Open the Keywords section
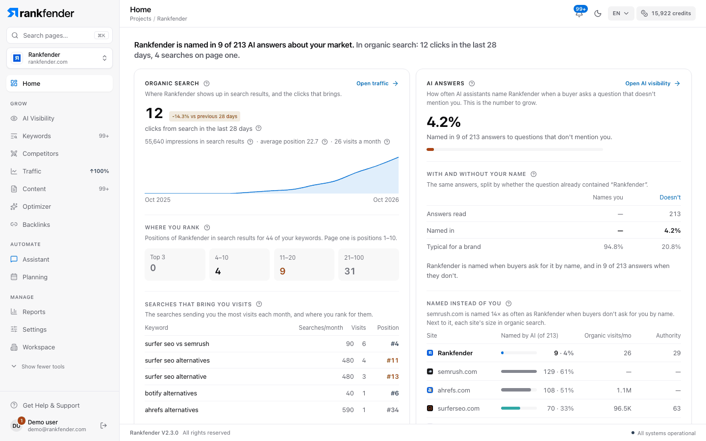The image size is (706, 441). tap(59, 136)
